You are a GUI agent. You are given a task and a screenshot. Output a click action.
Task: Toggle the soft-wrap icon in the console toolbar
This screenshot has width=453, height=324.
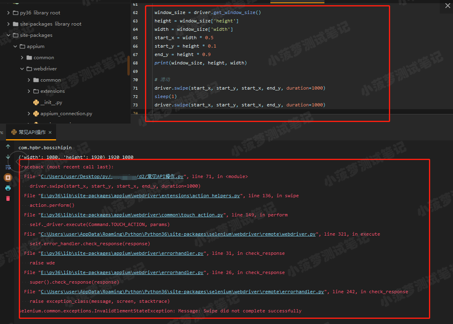[8, 167]
